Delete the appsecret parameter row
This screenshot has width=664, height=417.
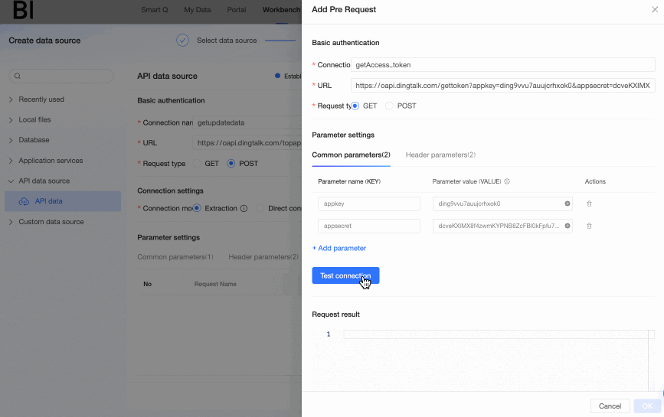(x=589, y=226)
